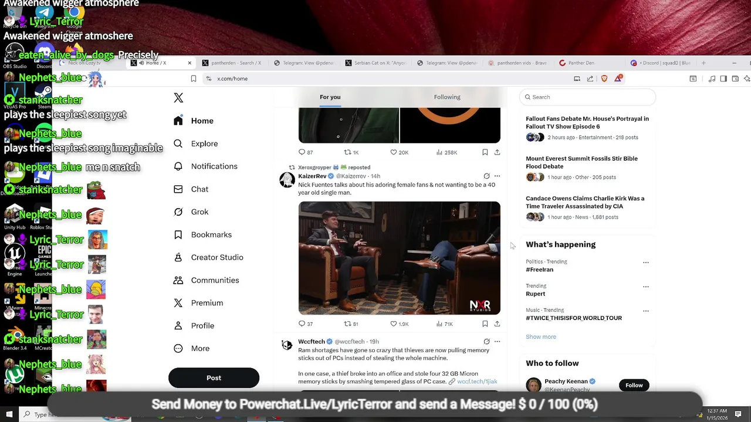
Task: Open more options on Wccftech post
Action: [497, 341]
